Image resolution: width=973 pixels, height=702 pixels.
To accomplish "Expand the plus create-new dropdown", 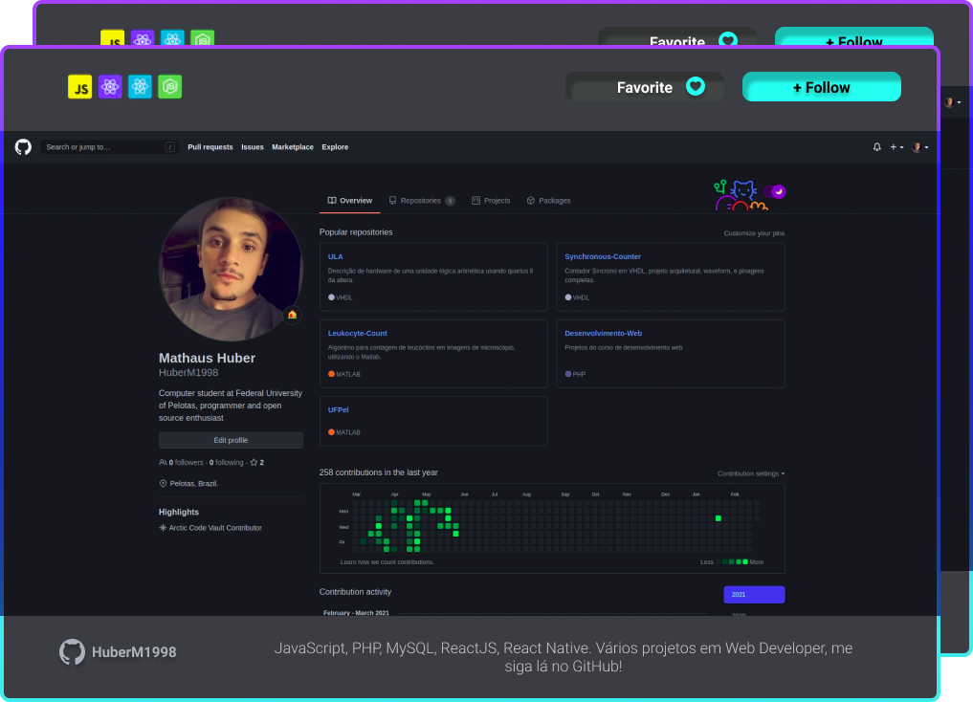I will tap(896, 147).
